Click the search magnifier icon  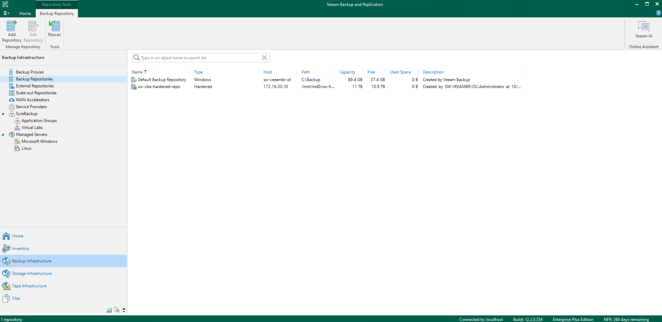tap(137, 58)
